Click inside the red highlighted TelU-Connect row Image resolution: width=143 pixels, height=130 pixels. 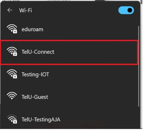(x=69, y=52)
